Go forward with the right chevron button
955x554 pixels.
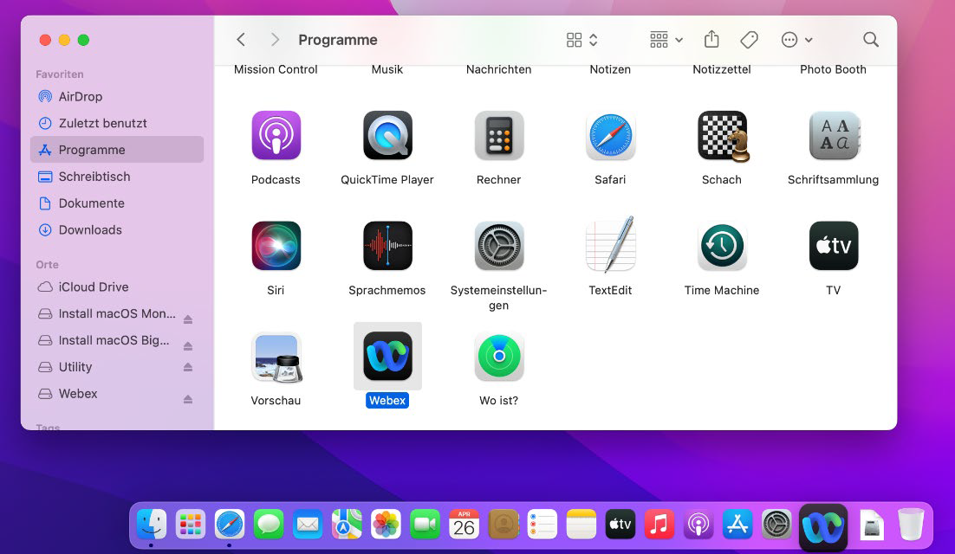(275, 40)
